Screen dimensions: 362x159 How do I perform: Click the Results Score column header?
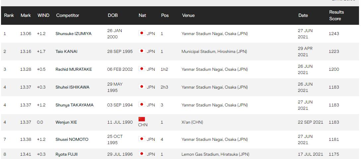[336, 16]
